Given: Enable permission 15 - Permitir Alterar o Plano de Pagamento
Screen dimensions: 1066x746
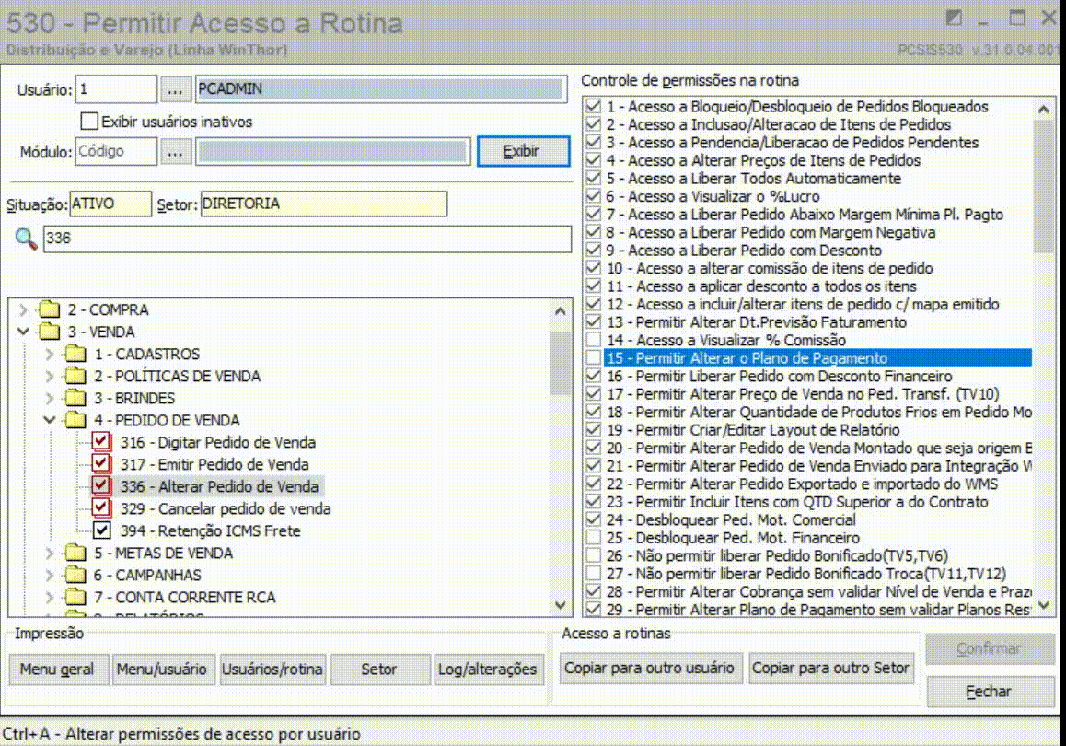Looking at the screenshot, I should [594, 357].
